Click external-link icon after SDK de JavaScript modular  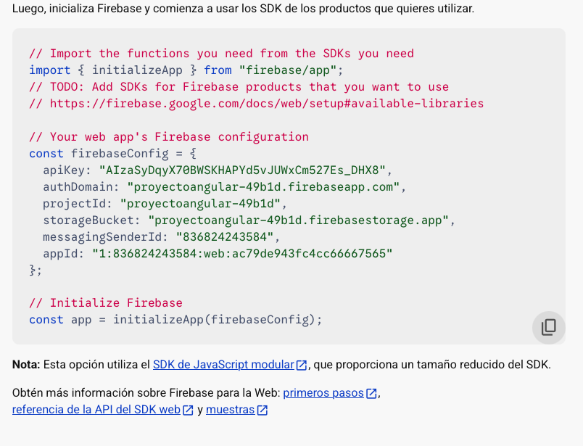tap(302, 365)
